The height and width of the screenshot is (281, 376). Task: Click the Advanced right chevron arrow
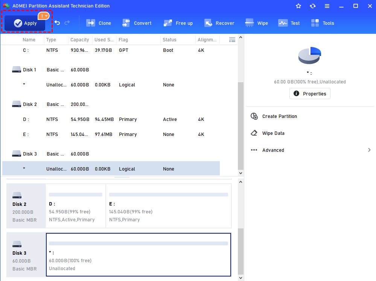point(369,150)
